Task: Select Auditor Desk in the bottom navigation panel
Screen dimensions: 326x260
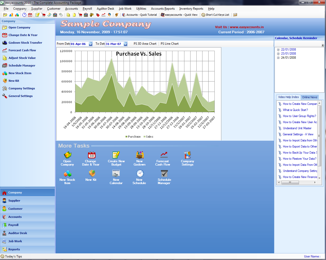Action: [x=28, y=233]
